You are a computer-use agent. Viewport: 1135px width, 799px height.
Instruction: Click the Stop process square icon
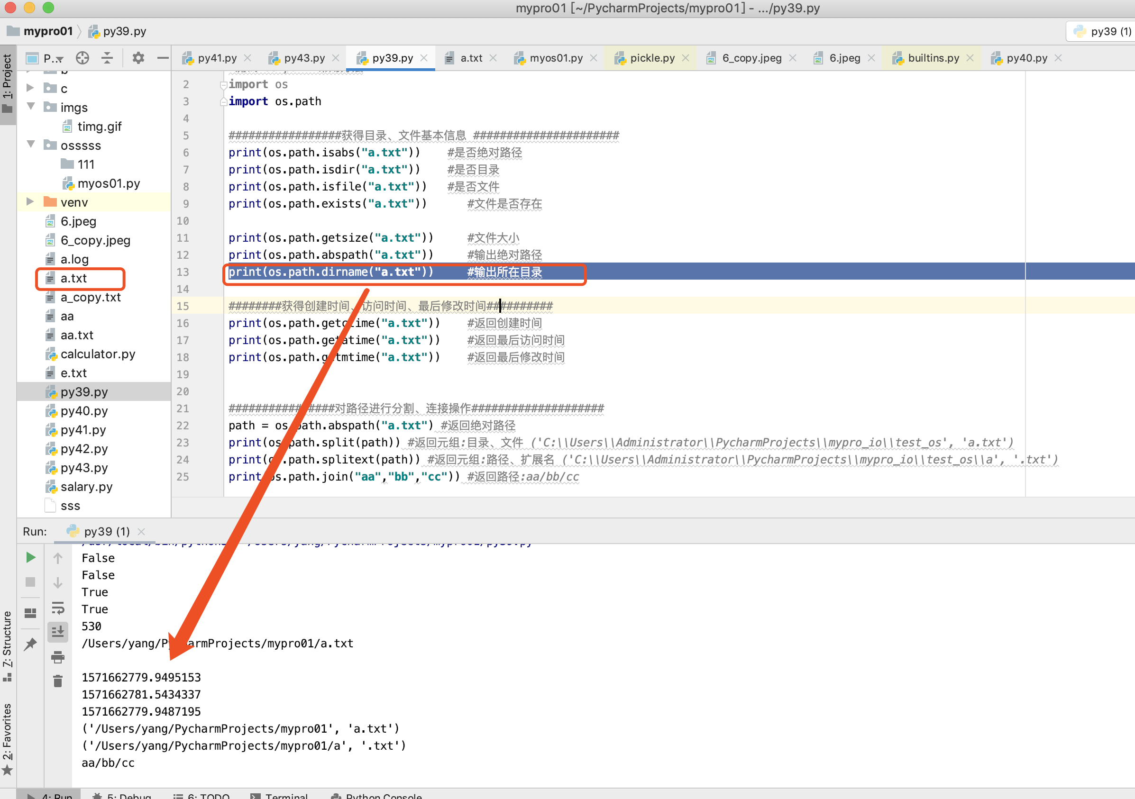click(31, 582)
